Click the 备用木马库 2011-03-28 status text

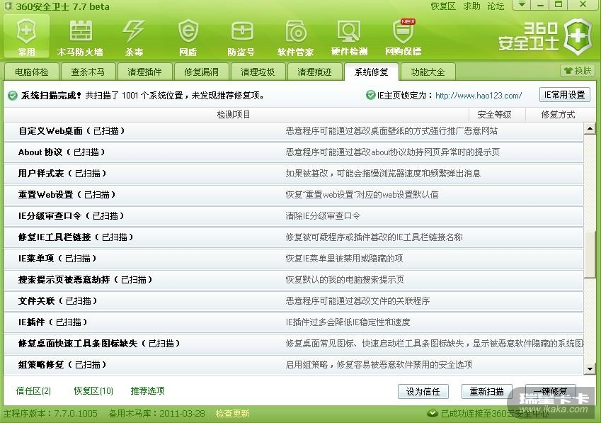point(156,413)
